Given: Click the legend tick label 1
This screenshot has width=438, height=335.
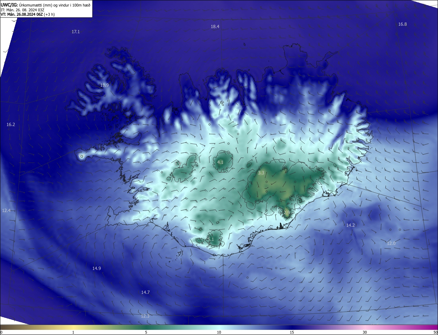Looking at the screenshot, I should (73, 332).
